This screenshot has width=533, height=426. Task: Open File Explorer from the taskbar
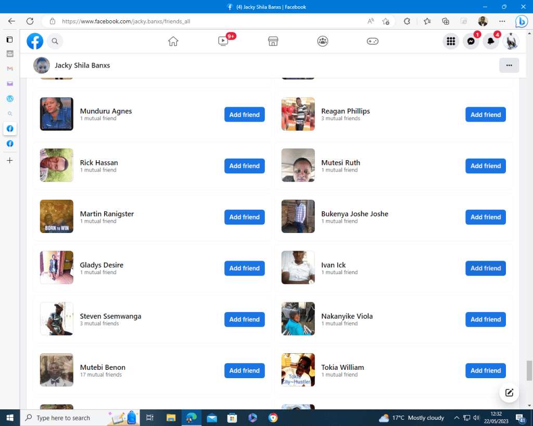(171, 418)
